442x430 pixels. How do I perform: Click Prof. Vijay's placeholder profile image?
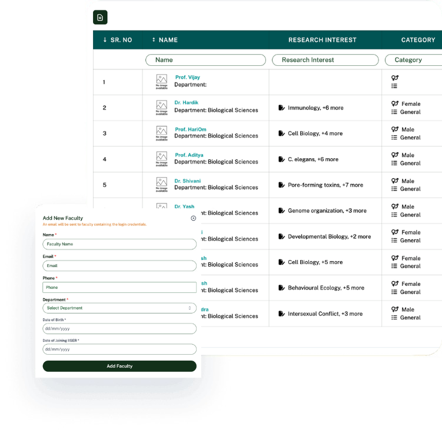click(161, 81)
